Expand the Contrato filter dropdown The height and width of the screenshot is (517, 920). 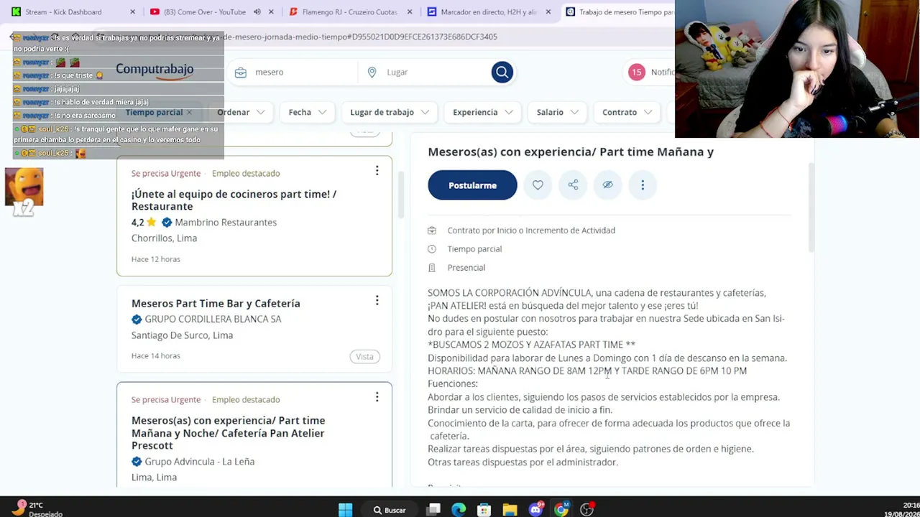[627, 112]
